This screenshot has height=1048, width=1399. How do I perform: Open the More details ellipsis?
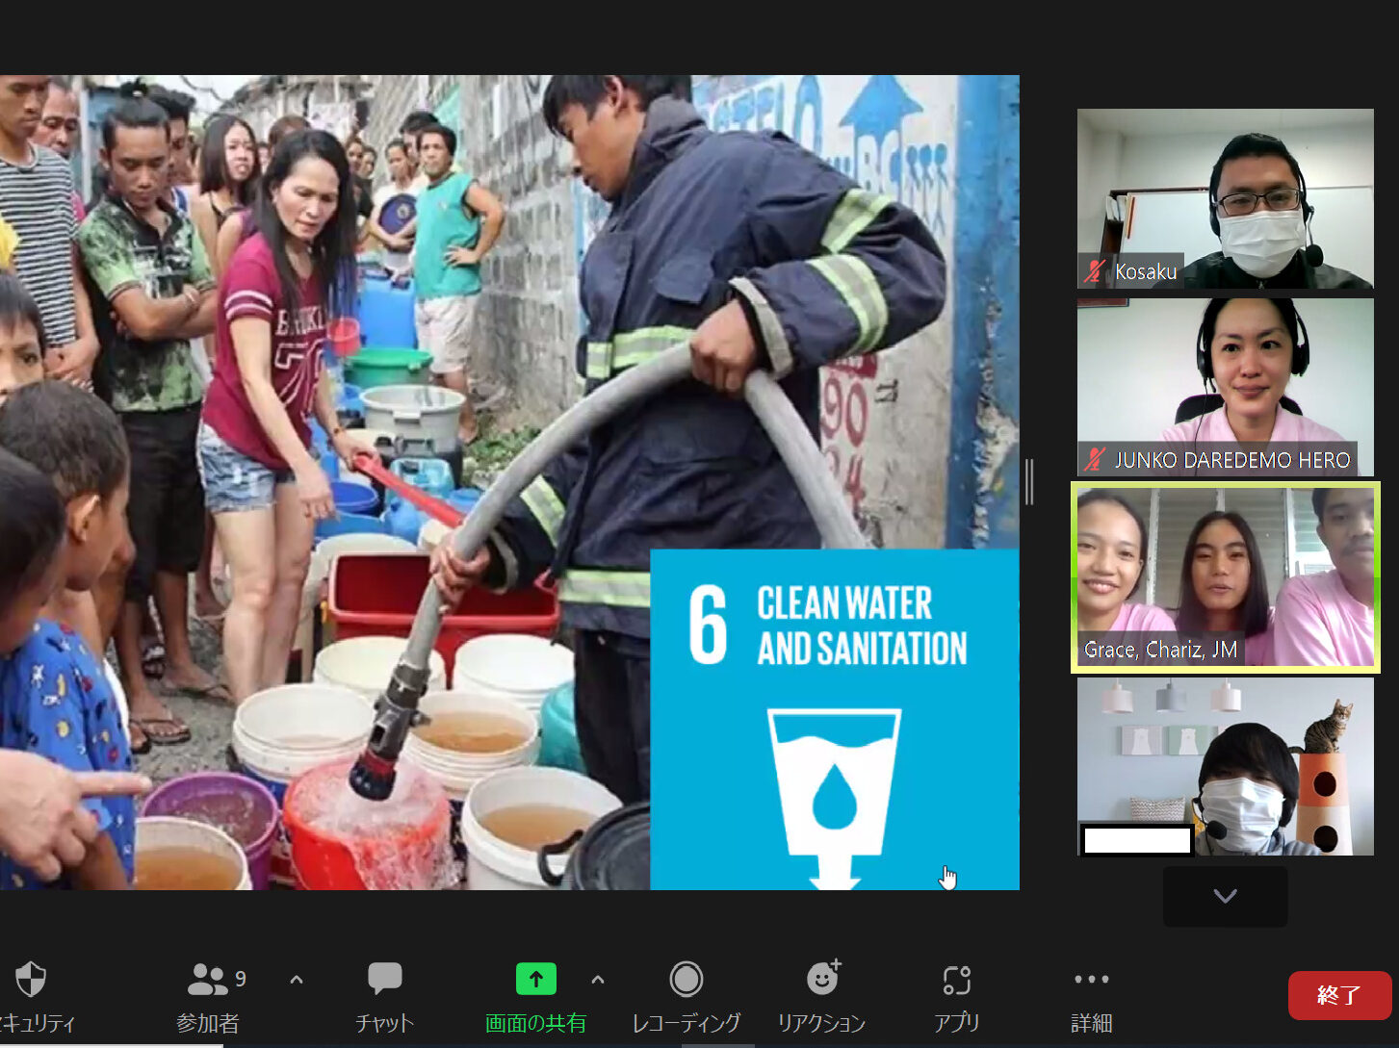(1092, 979)
